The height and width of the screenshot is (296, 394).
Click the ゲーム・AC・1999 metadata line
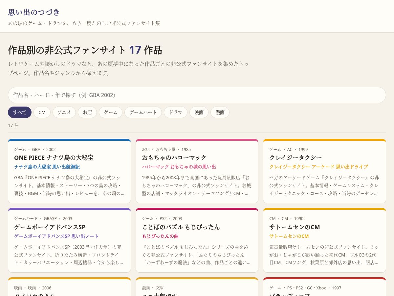click(x=289, y=149)
